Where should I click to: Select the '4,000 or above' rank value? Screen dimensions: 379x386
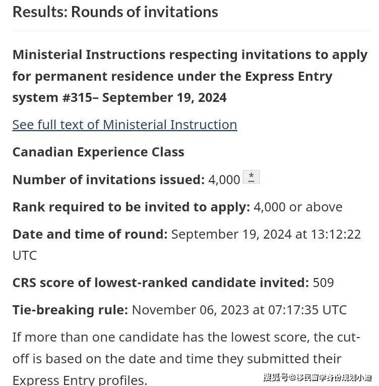298,207
